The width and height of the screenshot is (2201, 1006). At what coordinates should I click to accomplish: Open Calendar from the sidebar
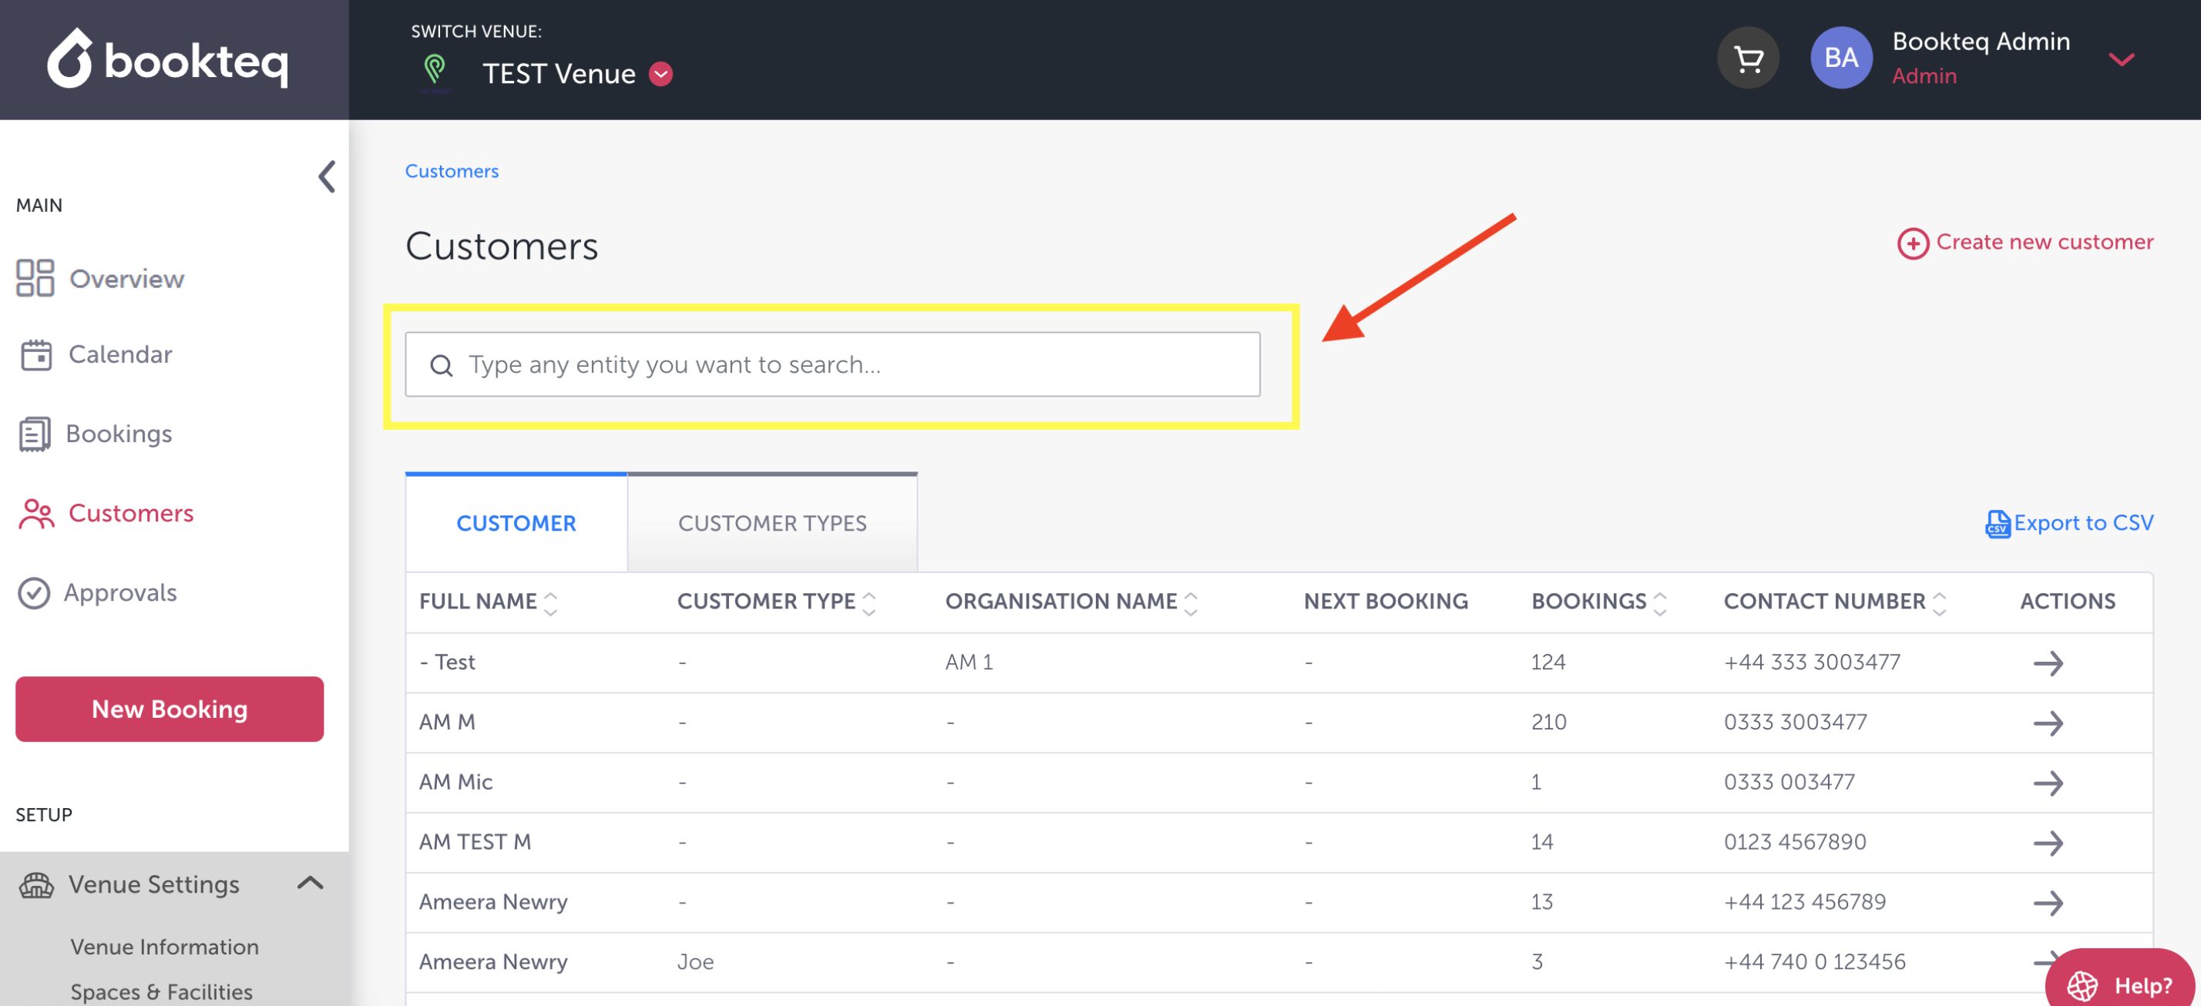tap(119, 354)
